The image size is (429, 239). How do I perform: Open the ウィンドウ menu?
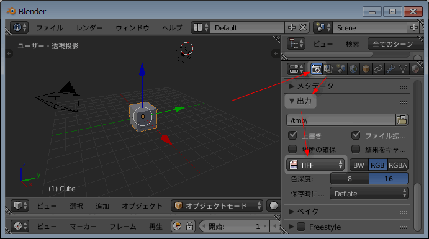click(132, 28)
